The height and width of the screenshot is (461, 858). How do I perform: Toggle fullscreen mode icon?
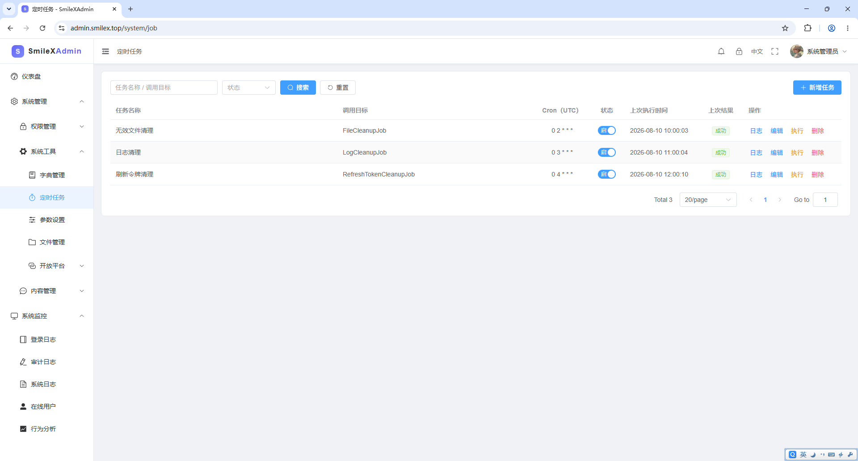coord(775,51)
